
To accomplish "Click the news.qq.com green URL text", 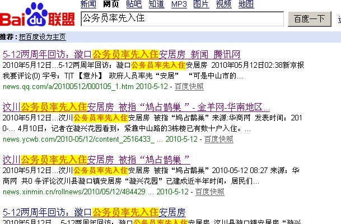I will pos(68,87).
